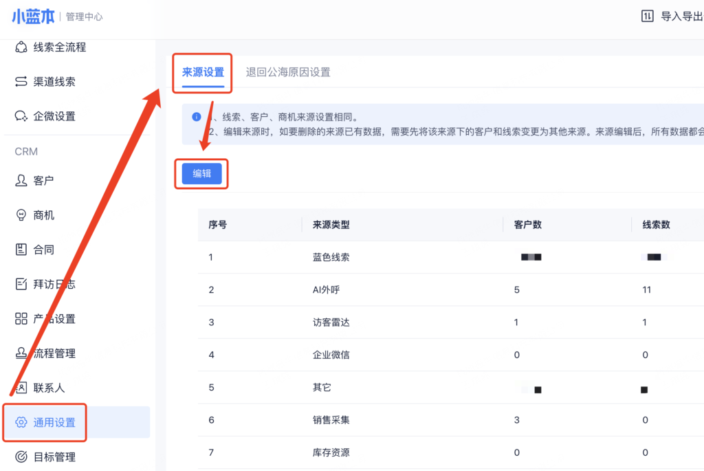Open 拜访日志 in the sidebar
Viewport: 704px width, 471px height.
54,284
